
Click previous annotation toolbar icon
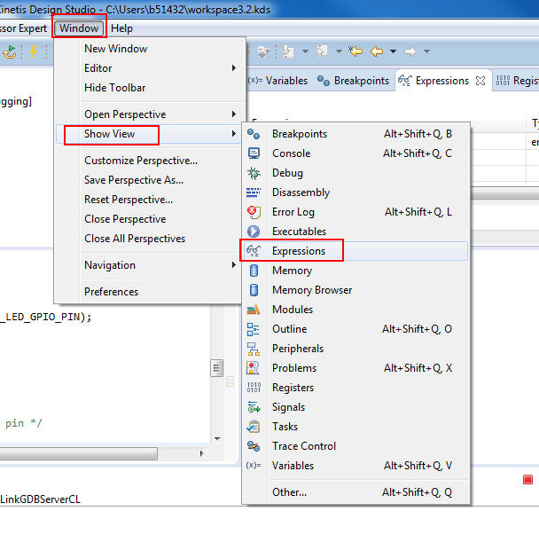[322, 51]
